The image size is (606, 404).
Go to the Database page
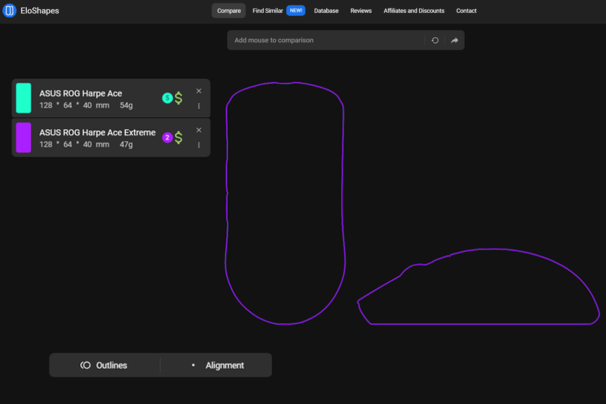coord(326,11)
